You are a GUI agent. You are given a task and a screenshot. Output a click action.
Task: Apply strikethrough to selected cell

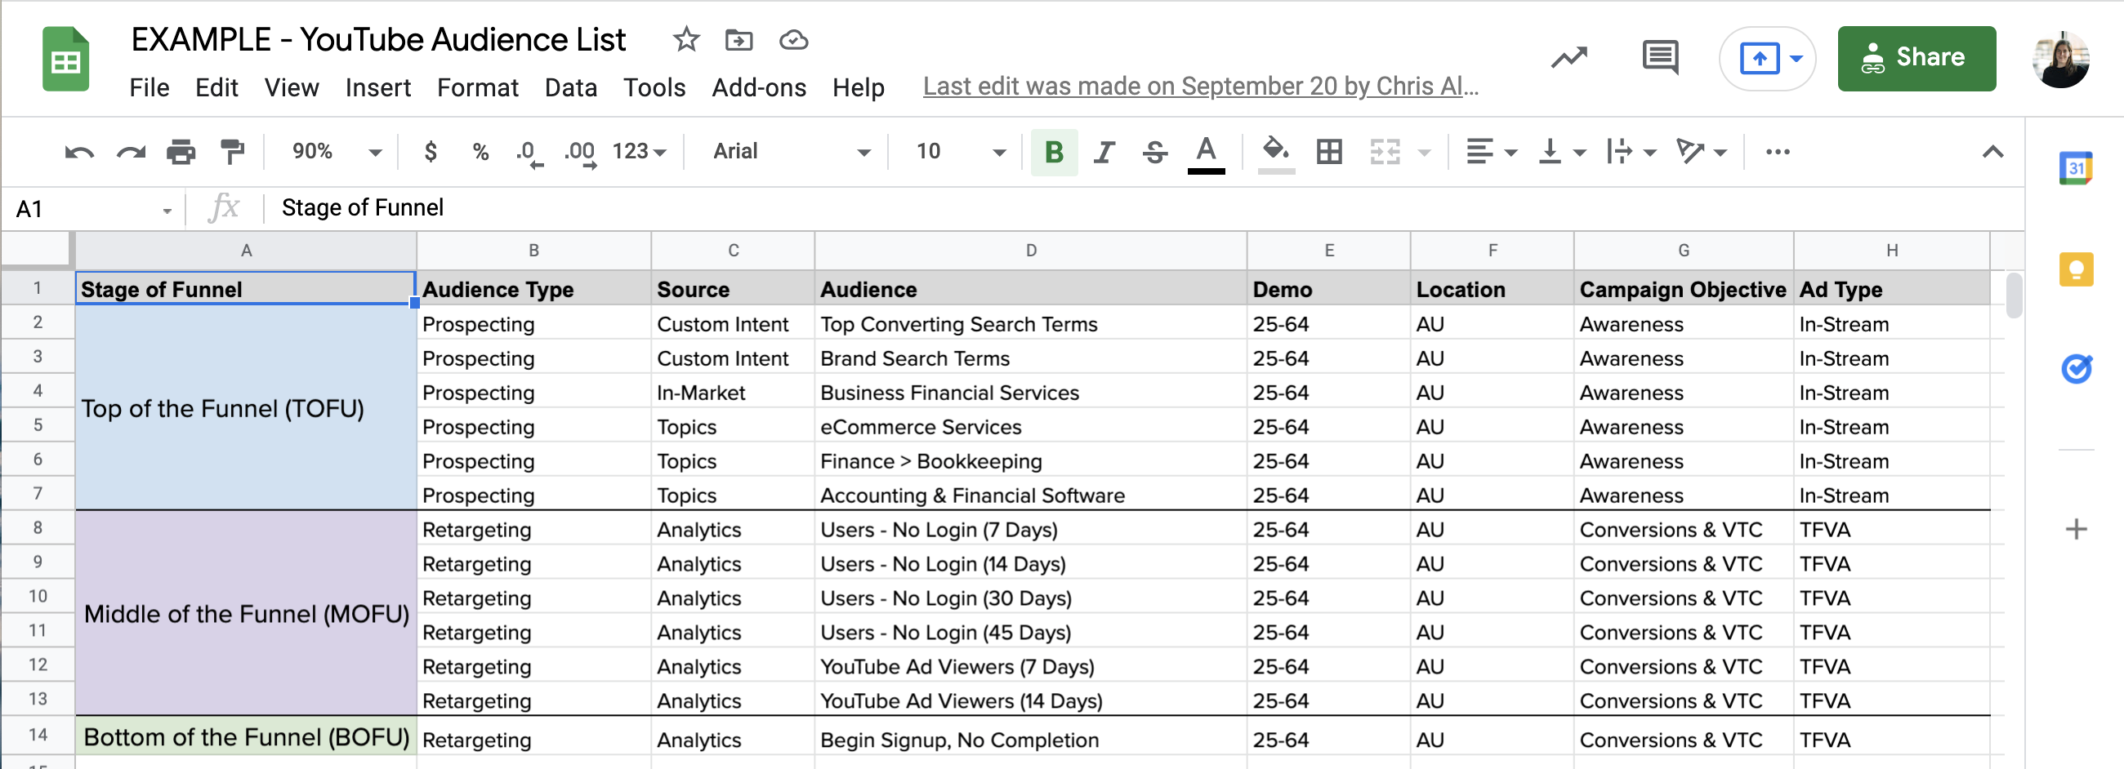pyautogui.click(x=1154, y=152)
